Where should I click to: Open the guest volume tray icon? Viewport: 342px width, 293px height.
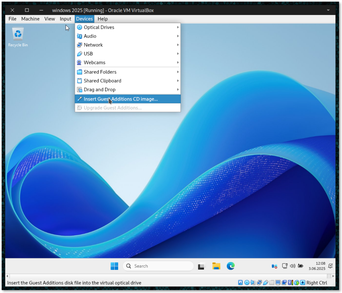293,266
